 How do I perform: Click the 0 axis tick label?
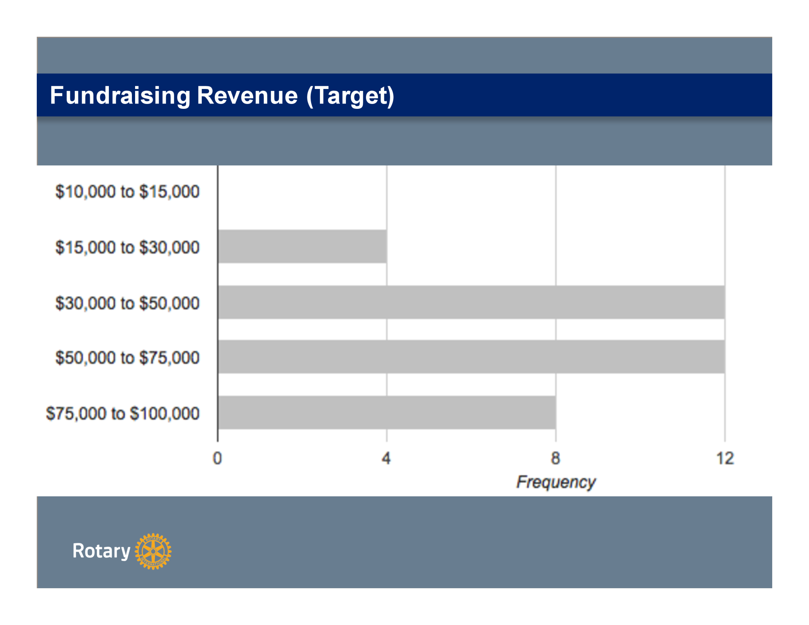pos(217,458)
